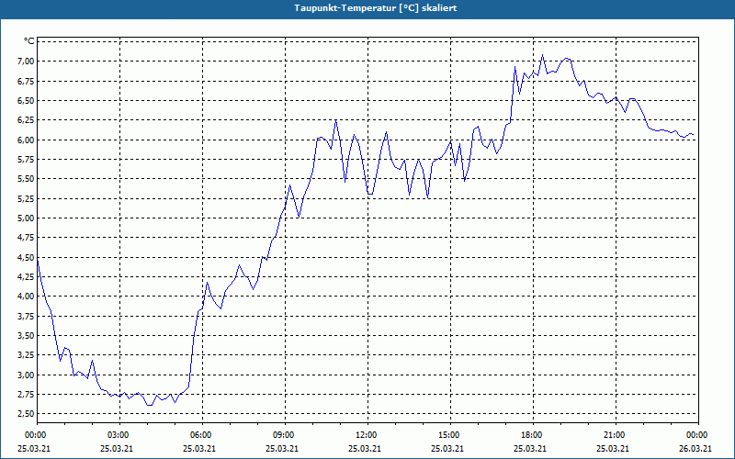735x459 pixels.
Task: Select the '6,00' y-axis label
Action: [x=27, y=140]
